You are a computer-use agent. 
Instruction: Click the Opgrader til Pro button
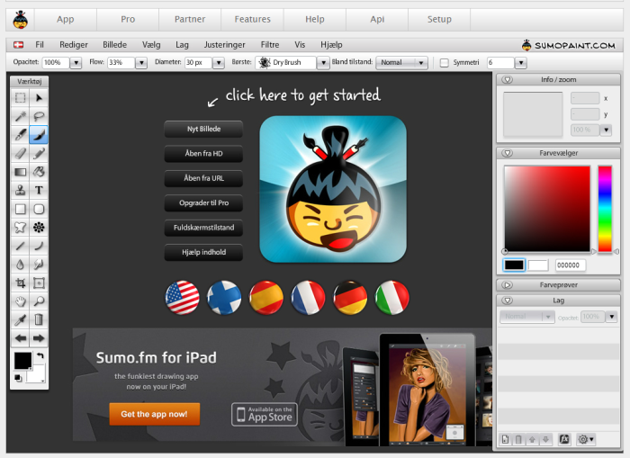pos(203,202)
